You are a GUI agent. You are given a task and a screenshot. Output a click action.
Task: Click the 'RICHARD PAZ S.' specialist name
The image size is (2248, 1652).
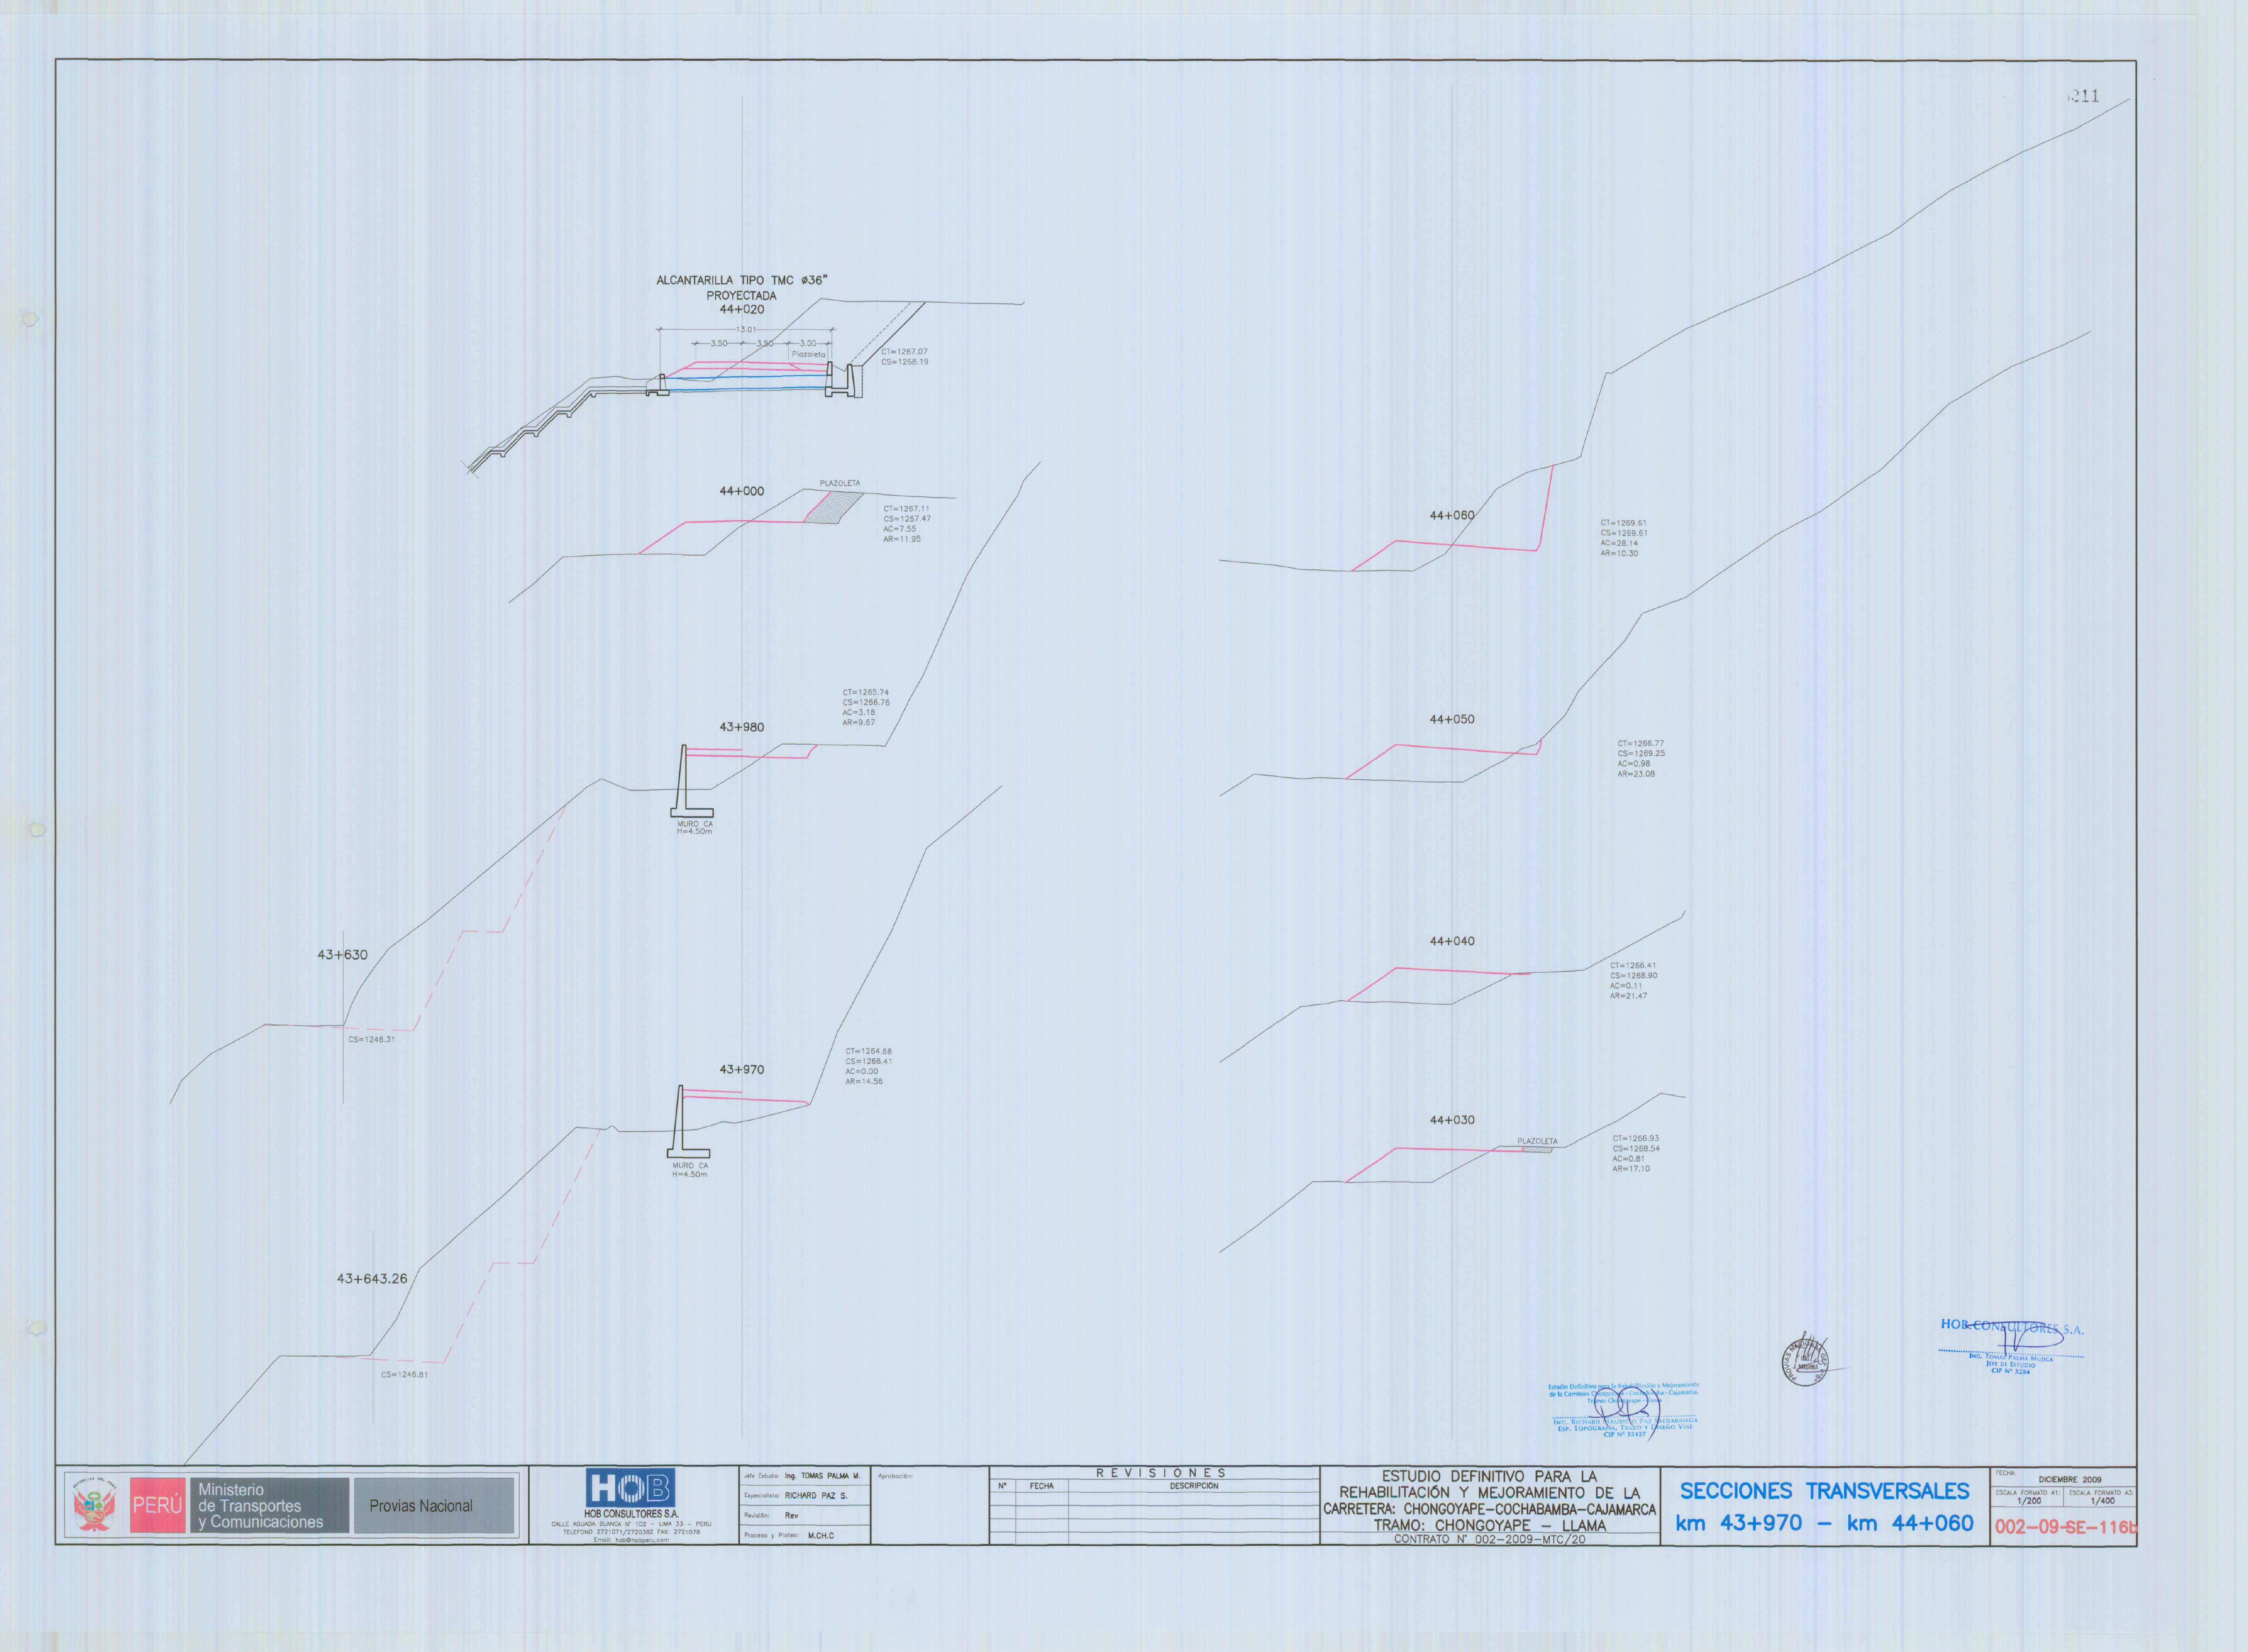(816, 1496)
